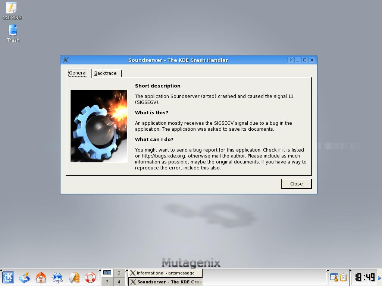The width and height of the screenshot is (382, 286).
Task: Open the lifebuoy Help Center icon
Action: click(x=90, y=277)
